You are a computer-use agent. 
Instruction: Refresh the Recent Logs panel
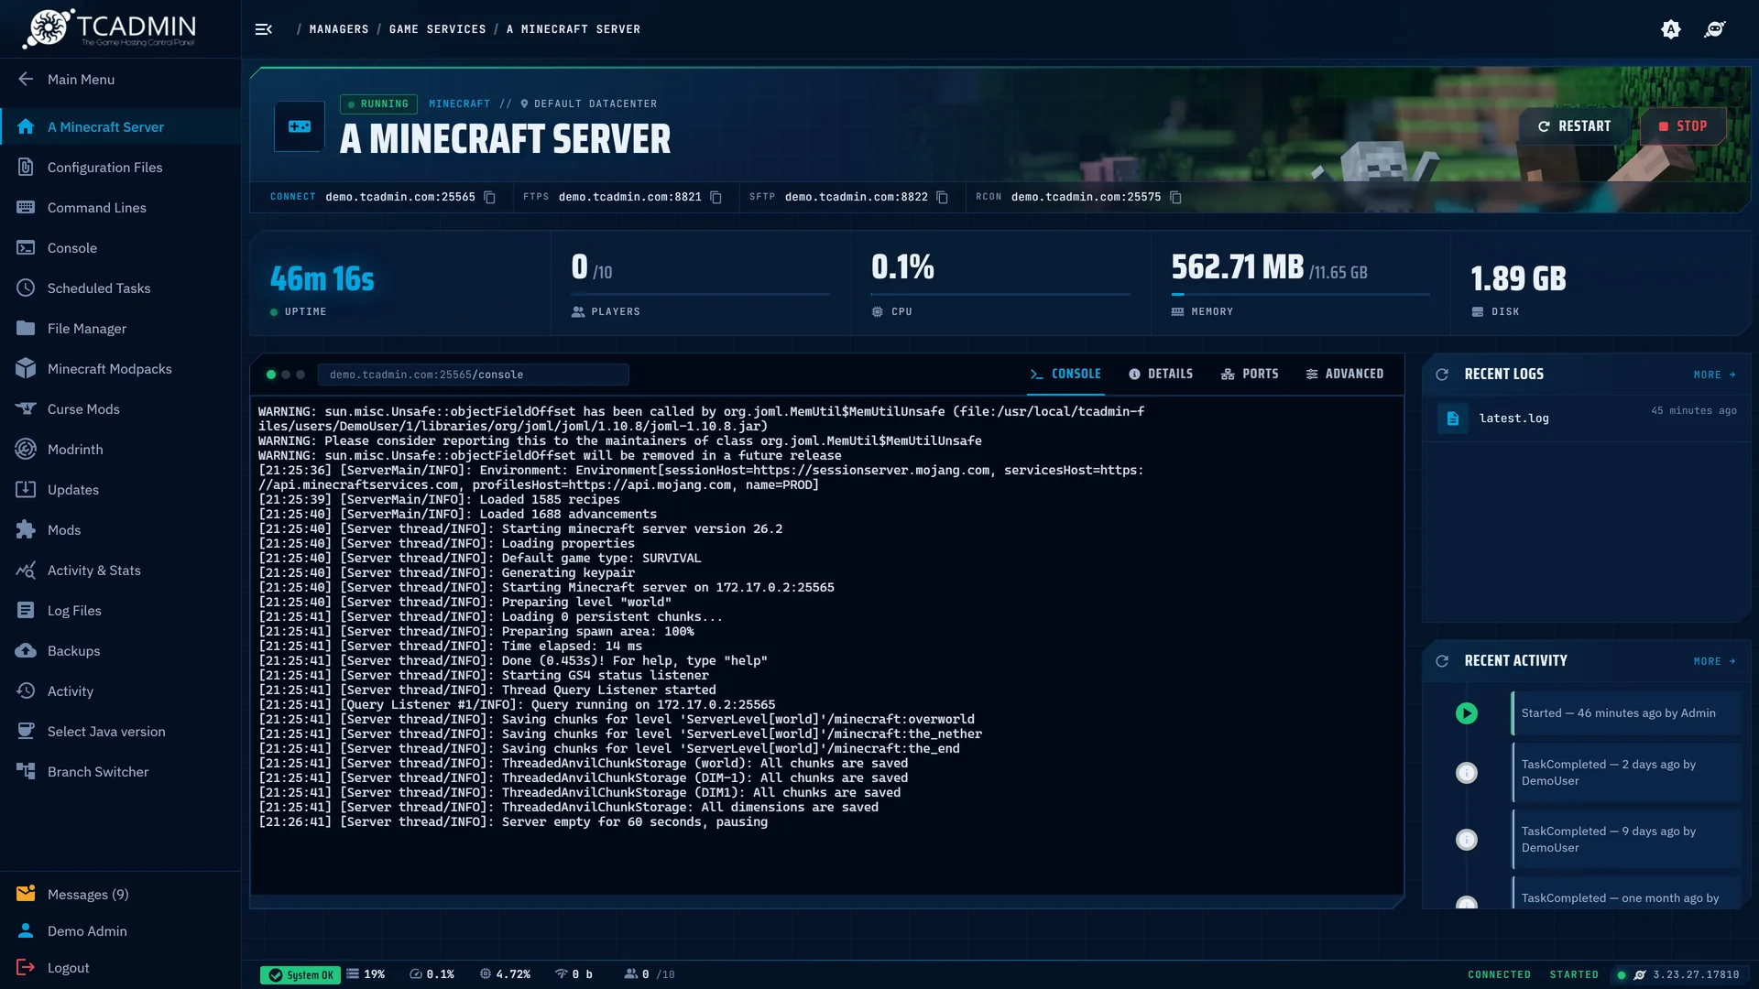click(1442, 375)
